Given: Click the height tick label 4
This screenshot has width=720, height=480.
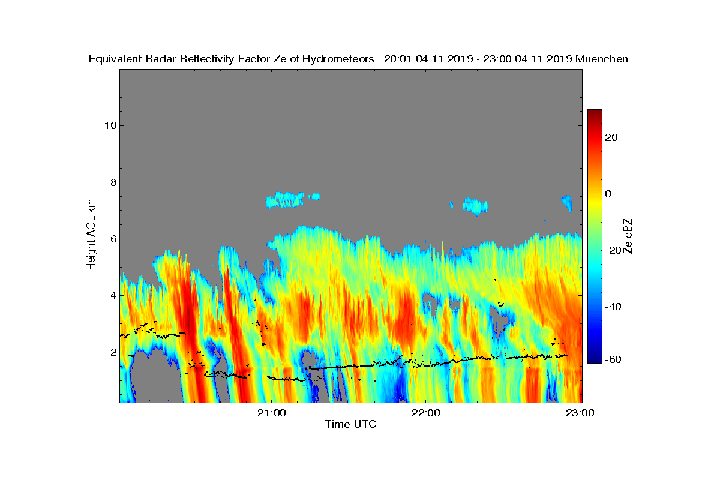Looking at the screenshot, I should (112, 295).
